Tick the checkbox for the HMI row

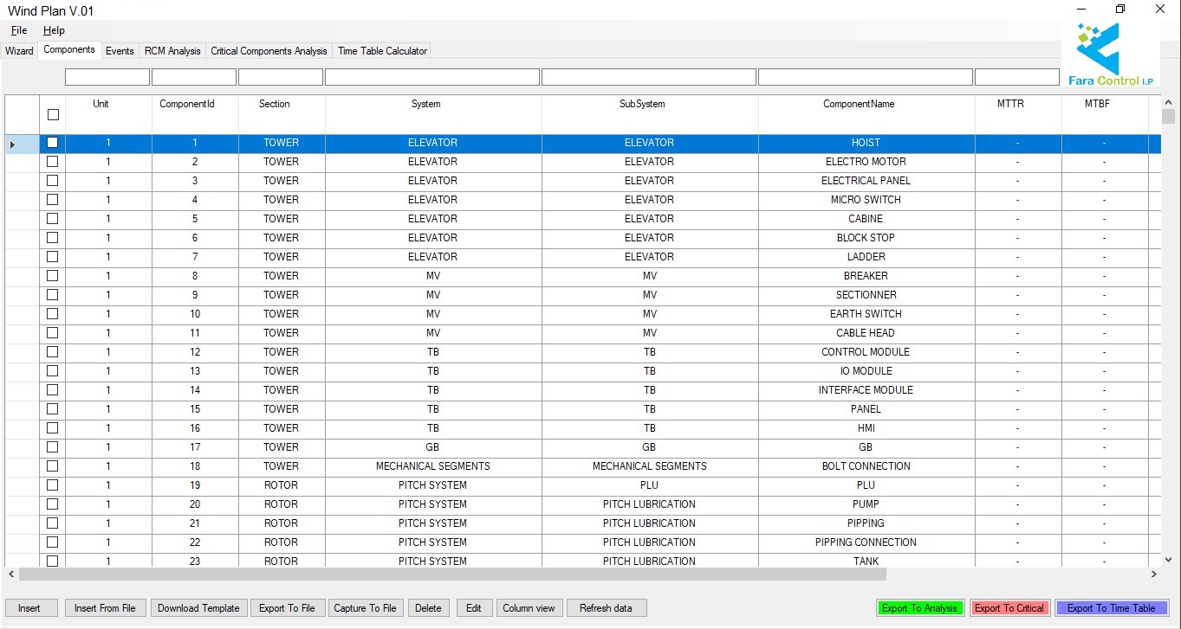(x=53, y=428)
